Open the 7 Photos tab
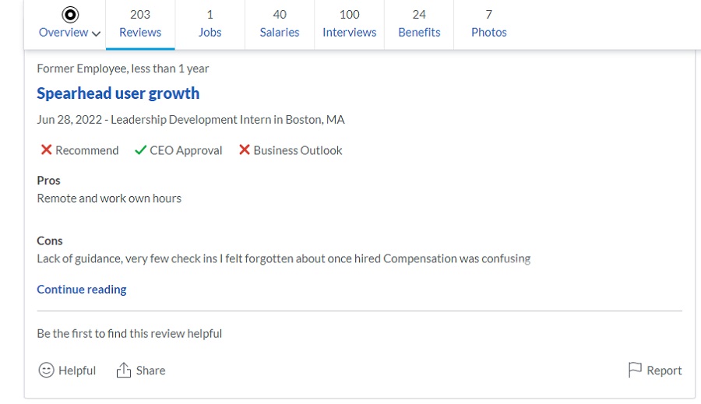This screenshot has height=404, width=701. [488, 23]
